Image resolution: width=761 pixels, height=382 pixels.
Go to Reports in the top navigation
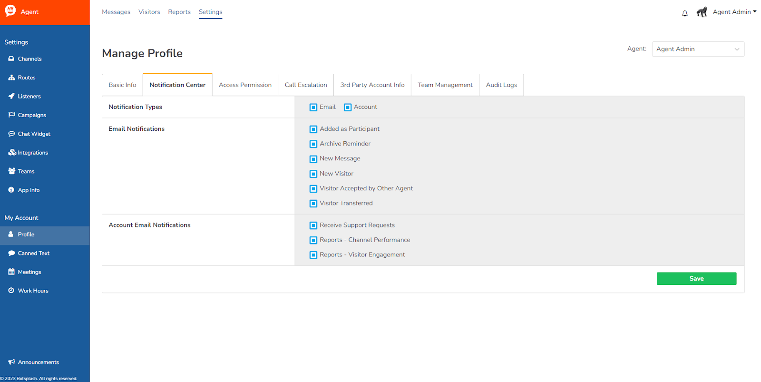pyautogui.click(x=179, y=12)
